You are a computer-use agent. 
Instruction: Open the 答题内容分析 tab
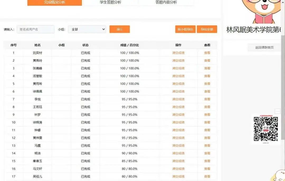pos(166,2)
